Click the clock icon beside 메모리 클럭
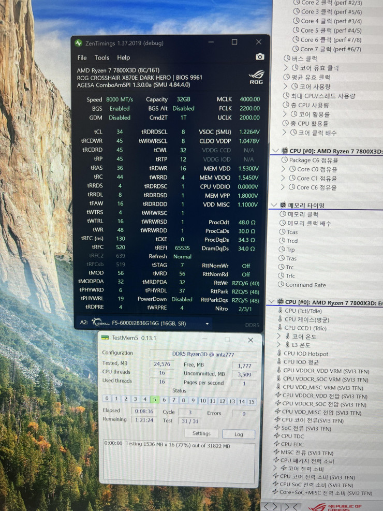 [283, 214]
